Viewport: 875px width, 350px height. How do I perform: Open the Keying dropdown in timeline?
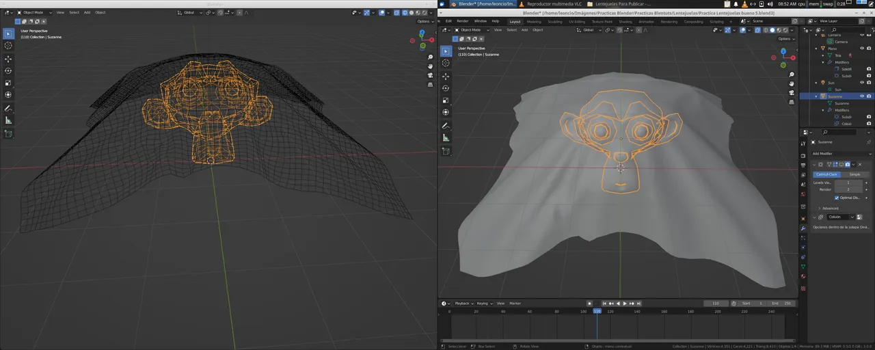click(484, 303)
